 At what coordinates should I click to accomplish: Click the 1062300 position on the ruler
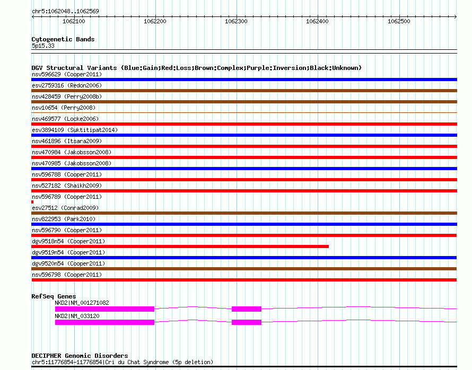pyautogui.click(x=236, y=21)
